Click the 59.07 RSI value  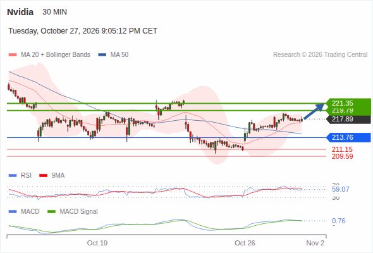coord(341,190)
